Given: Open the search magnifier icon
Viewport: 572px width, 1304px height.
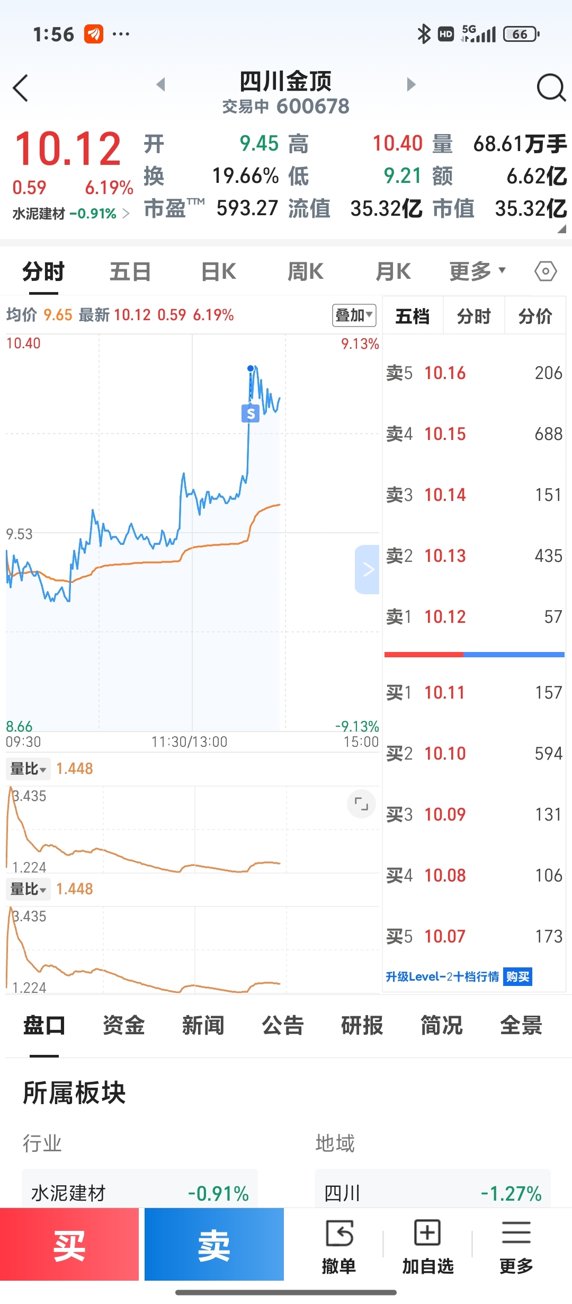Looking at the screenshot, I should point(551,87).
